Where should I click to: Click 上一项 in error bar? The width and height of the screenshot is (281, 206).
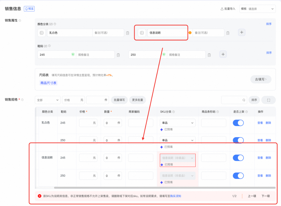[252, 196]
